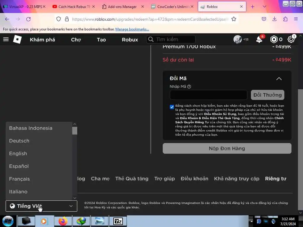Switch to CowCoder's Unlimited tab
303x227 pixels.
point(172,7)
